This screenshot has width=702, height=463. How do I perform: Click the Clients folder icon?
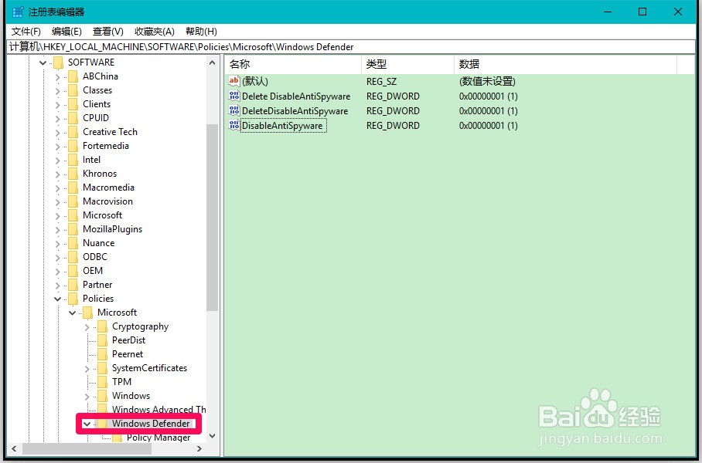(x=73, y=104)
